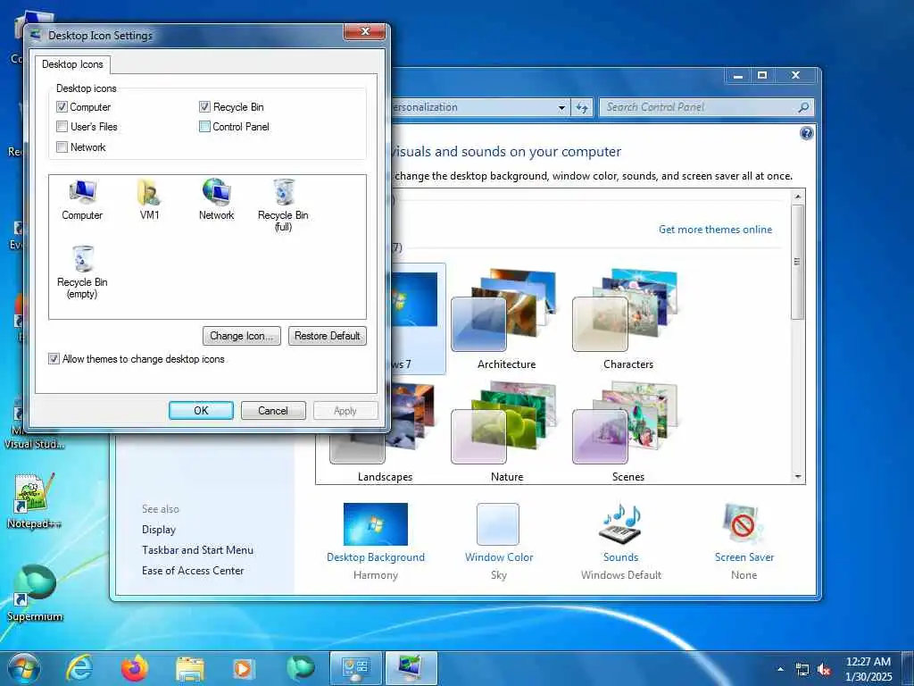Confirm with the OK button
The width and height of the screenshot is (914, 686).
(x=201, y=411)
